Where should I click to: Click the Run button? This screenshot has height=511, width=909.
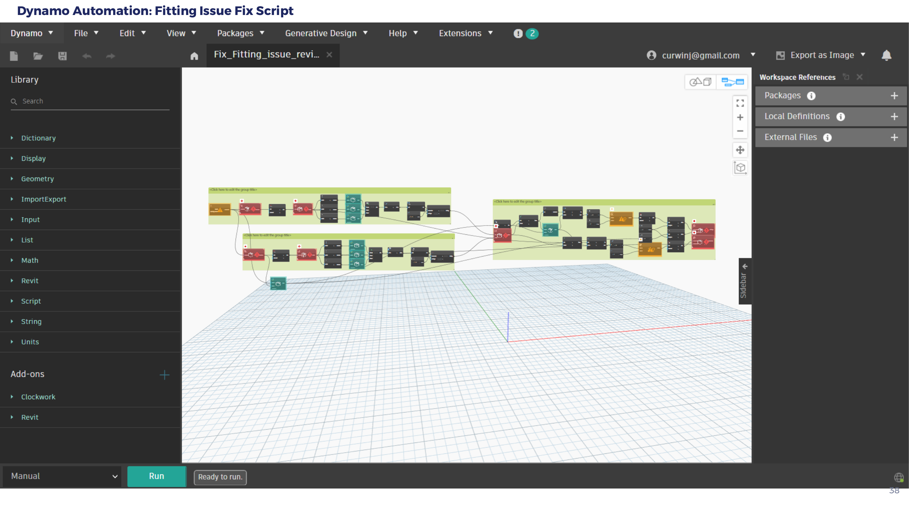click(x=156, y=477)
